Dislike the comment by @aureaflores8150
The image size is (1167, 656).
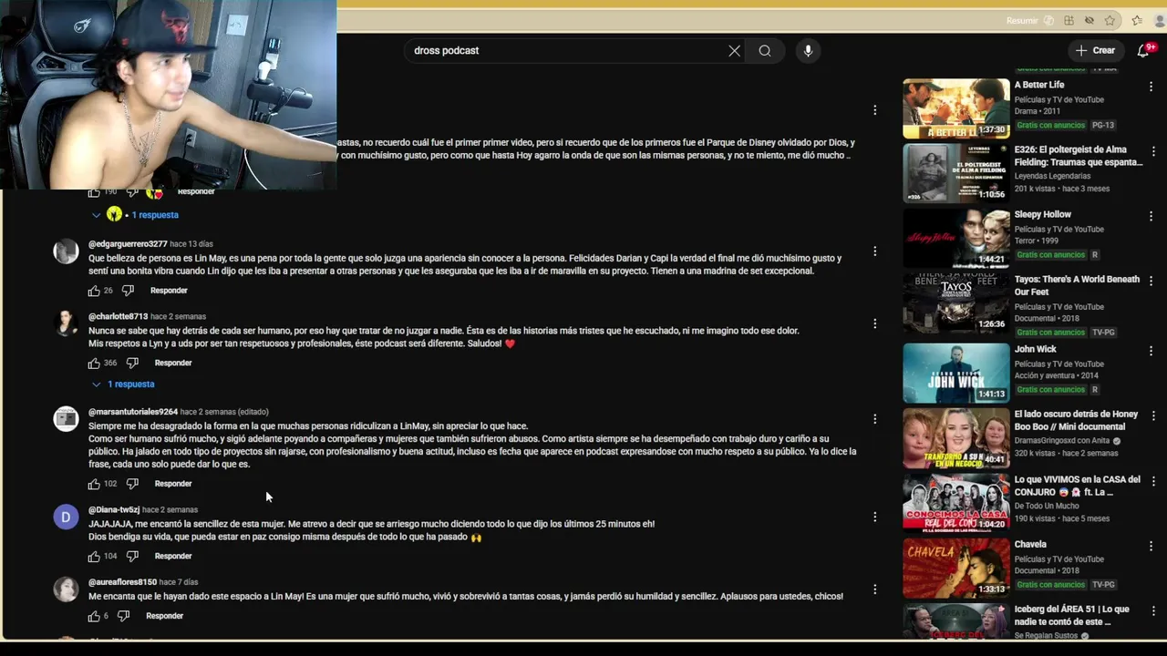tap(124, 616)
